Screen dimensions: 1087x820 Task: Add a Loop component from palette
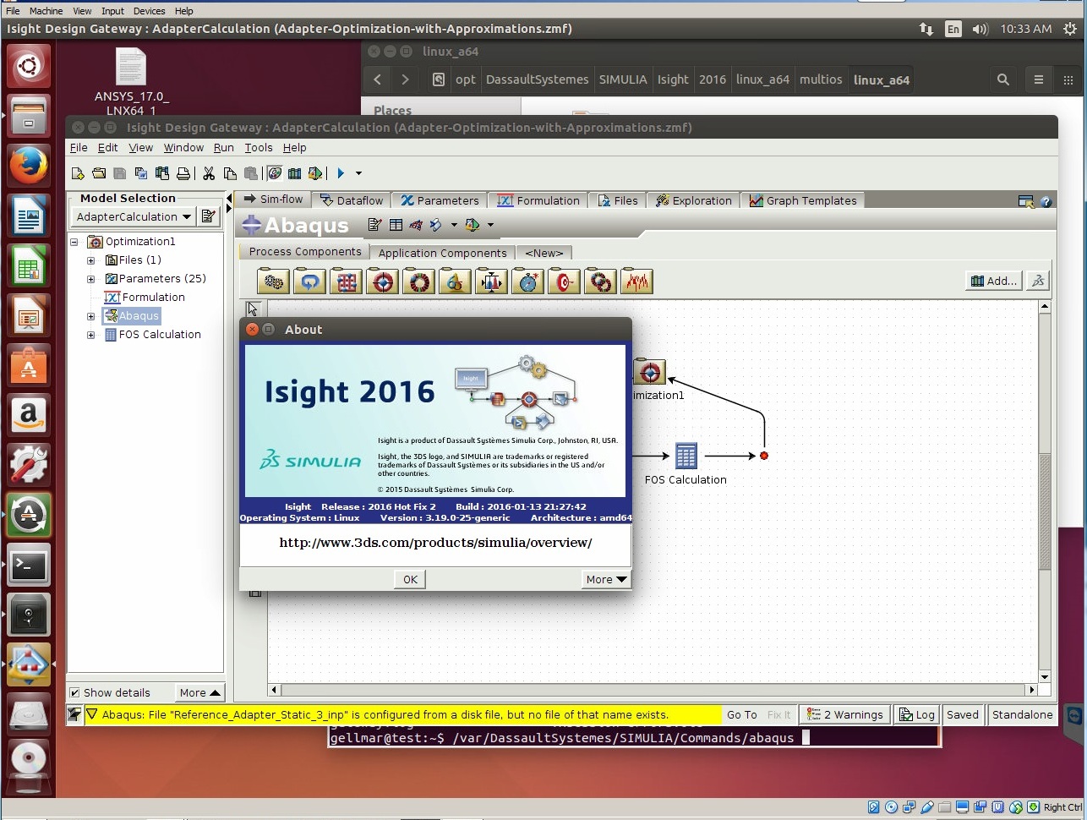tap(309, 282)
